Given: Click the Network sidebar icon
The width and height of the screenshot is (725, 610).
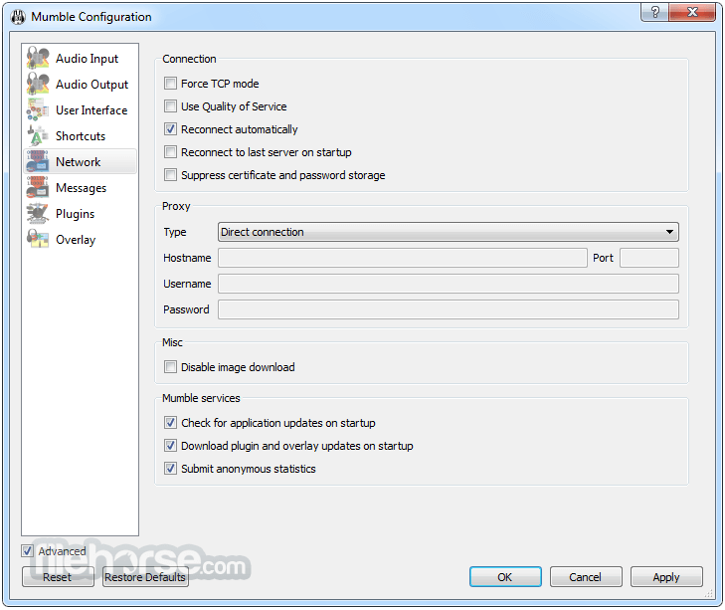Looking at the screenshot, I should pos(38,161).
